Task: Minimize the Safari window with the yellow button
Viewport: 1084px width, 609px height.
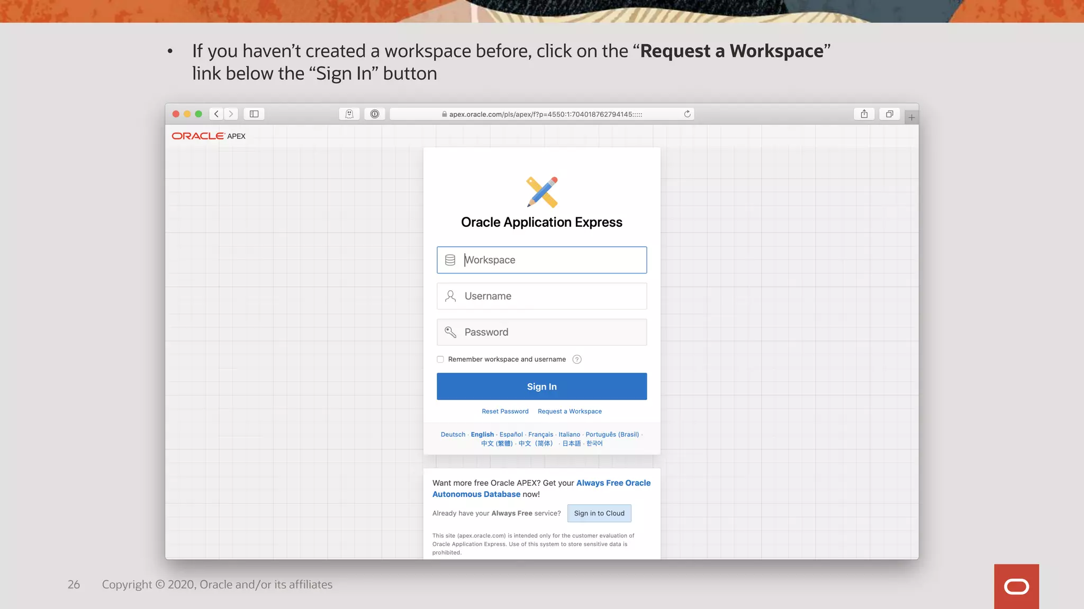Action: pyautogui.click(x=187, y=114)
